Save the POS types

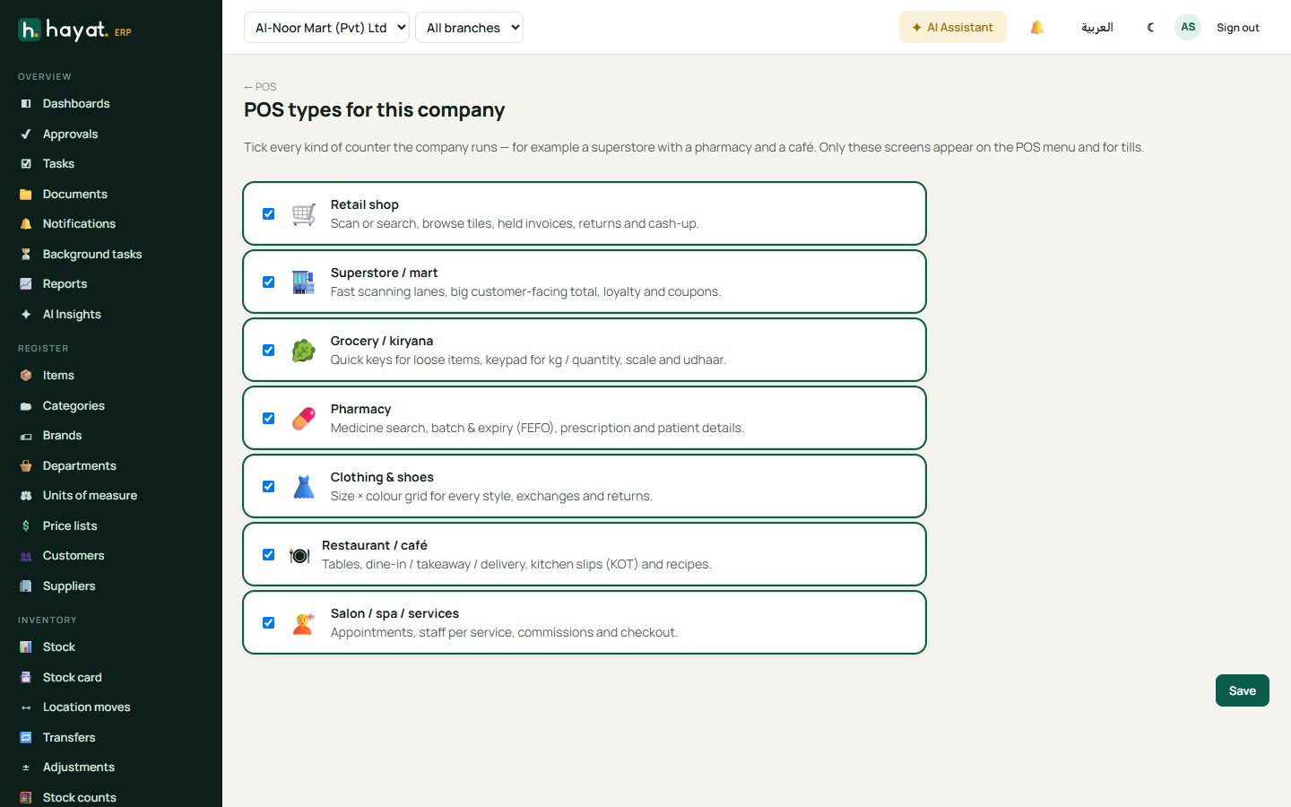click(x=1242, y=690)
